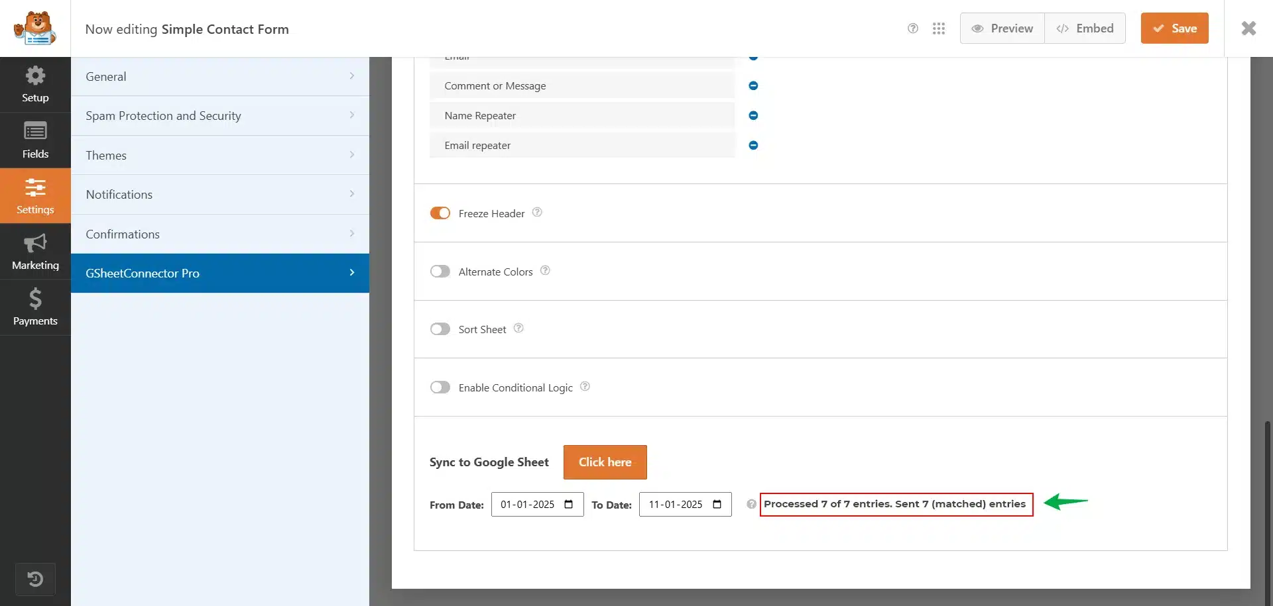1273x606 pixels.
Task: Open Spam Protection and Security settings
Action: 219,115
